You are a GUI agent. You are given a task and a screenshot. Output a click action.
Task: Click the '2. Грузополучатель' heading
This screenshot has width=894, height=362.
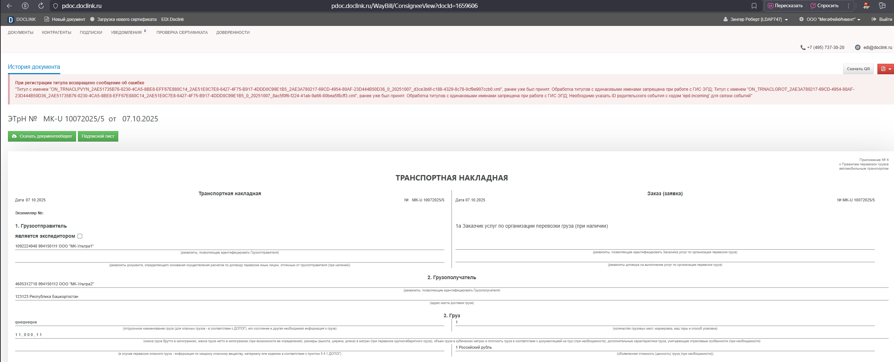452,278
